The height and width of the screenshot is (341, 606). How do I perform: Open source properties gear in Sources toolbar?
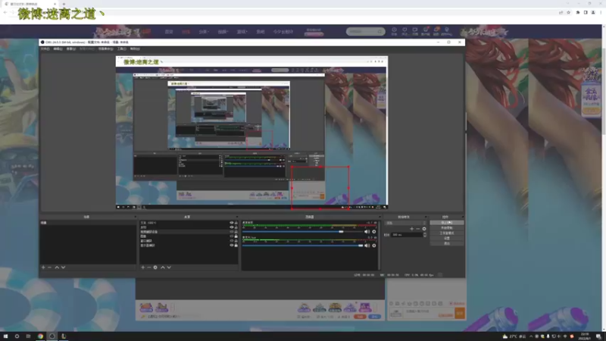(x=155, y=267)
